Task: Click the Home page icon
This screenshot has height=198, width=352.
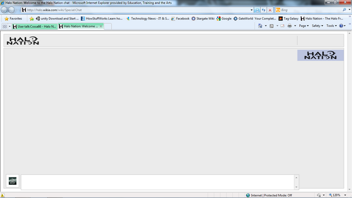Action: (x=260, y=26)
